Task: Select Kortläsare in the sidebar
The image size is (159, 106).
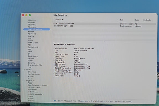Action: tap(32, 34)
